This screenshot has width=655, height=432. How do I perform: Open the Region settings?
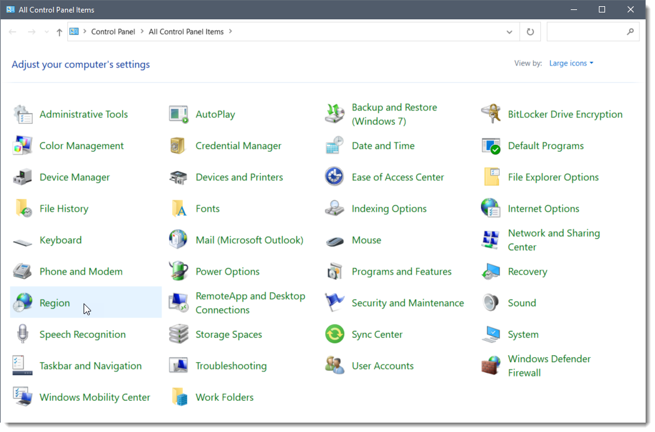[x=54, y=302]
